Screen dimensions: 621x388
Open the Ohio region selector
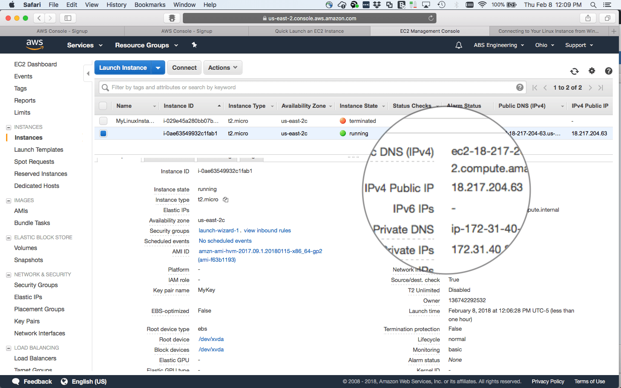[x=544, y=45]
